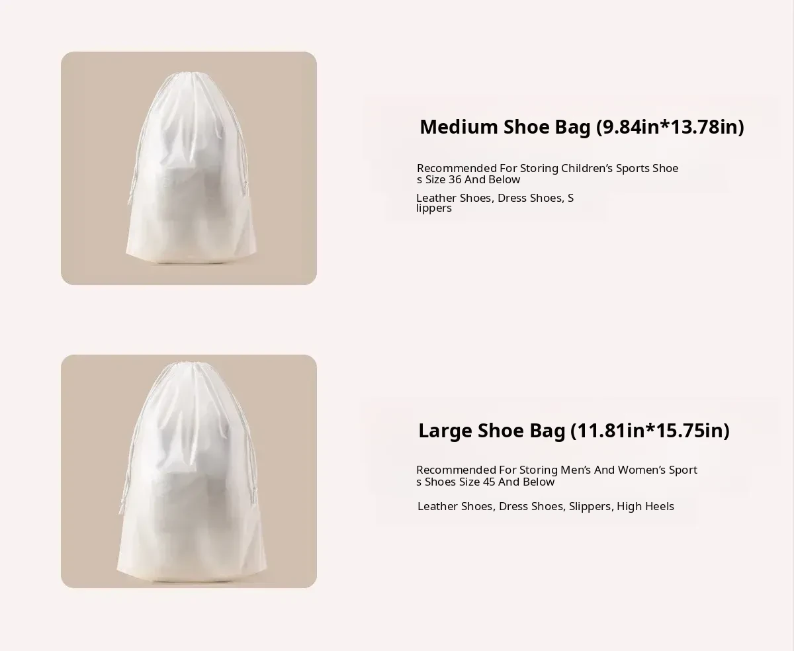Click the 11.81in*15.75in dimensions text
The width and height of the screenshot is (794, 651).
[650, 431]
